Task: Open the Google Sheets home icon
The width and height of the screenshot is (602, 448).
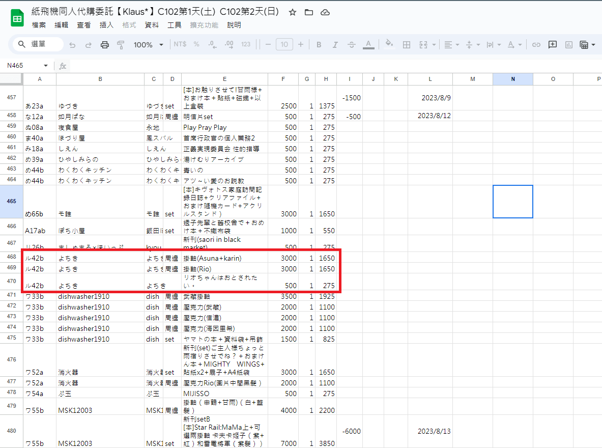Action: coord(17,18)
